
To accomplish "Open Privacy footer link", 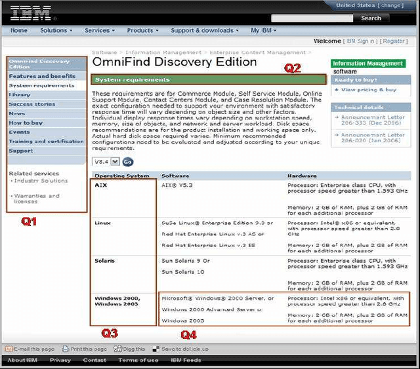I will pyautogui.click(x=60, y=360).
